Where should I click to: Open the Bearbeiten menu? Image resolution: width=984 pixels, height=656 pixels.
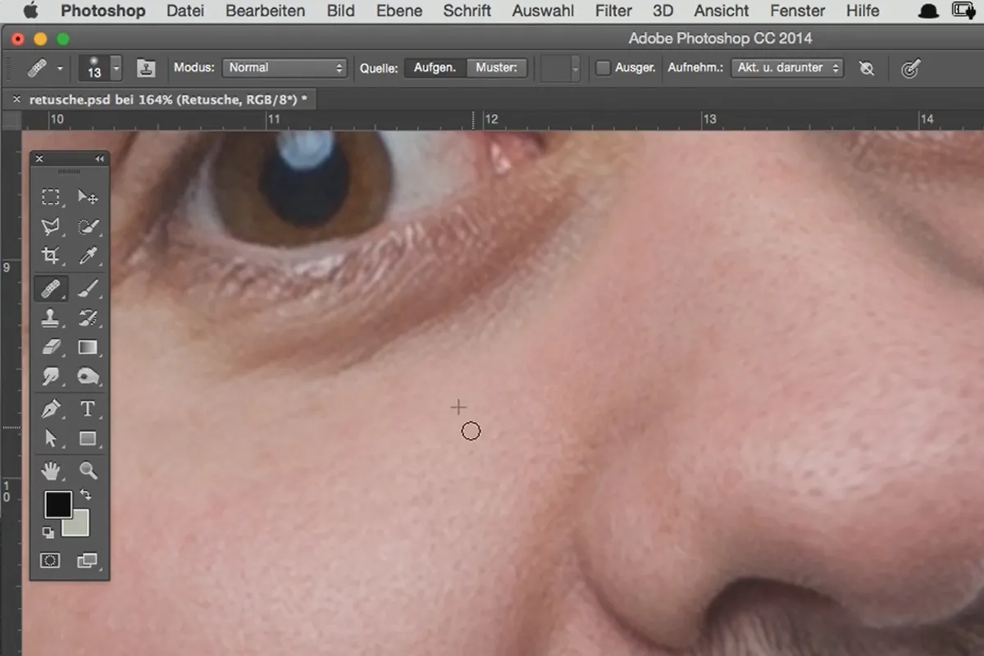(265, 11)
